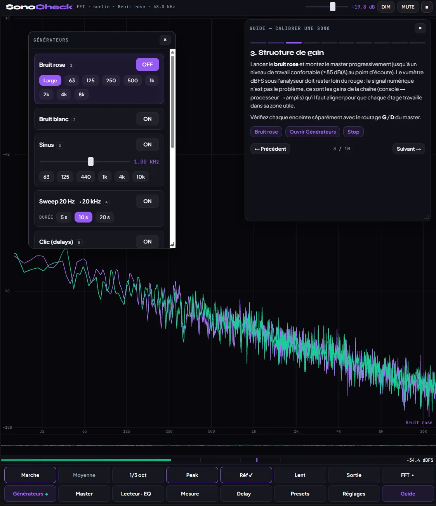Click Ouvrir Générateurs in guide
The height and width of the screenshot is (506, 436).
[313, 132]
